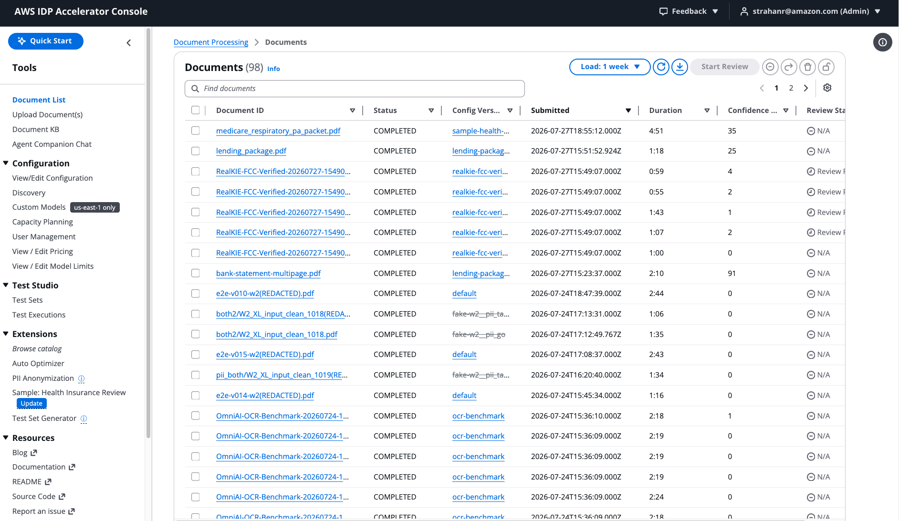Open Capacity Planning in the sidebar
The height and width of the screenshot is (521, 899).
pyautogui.click(x=42, y=222)
